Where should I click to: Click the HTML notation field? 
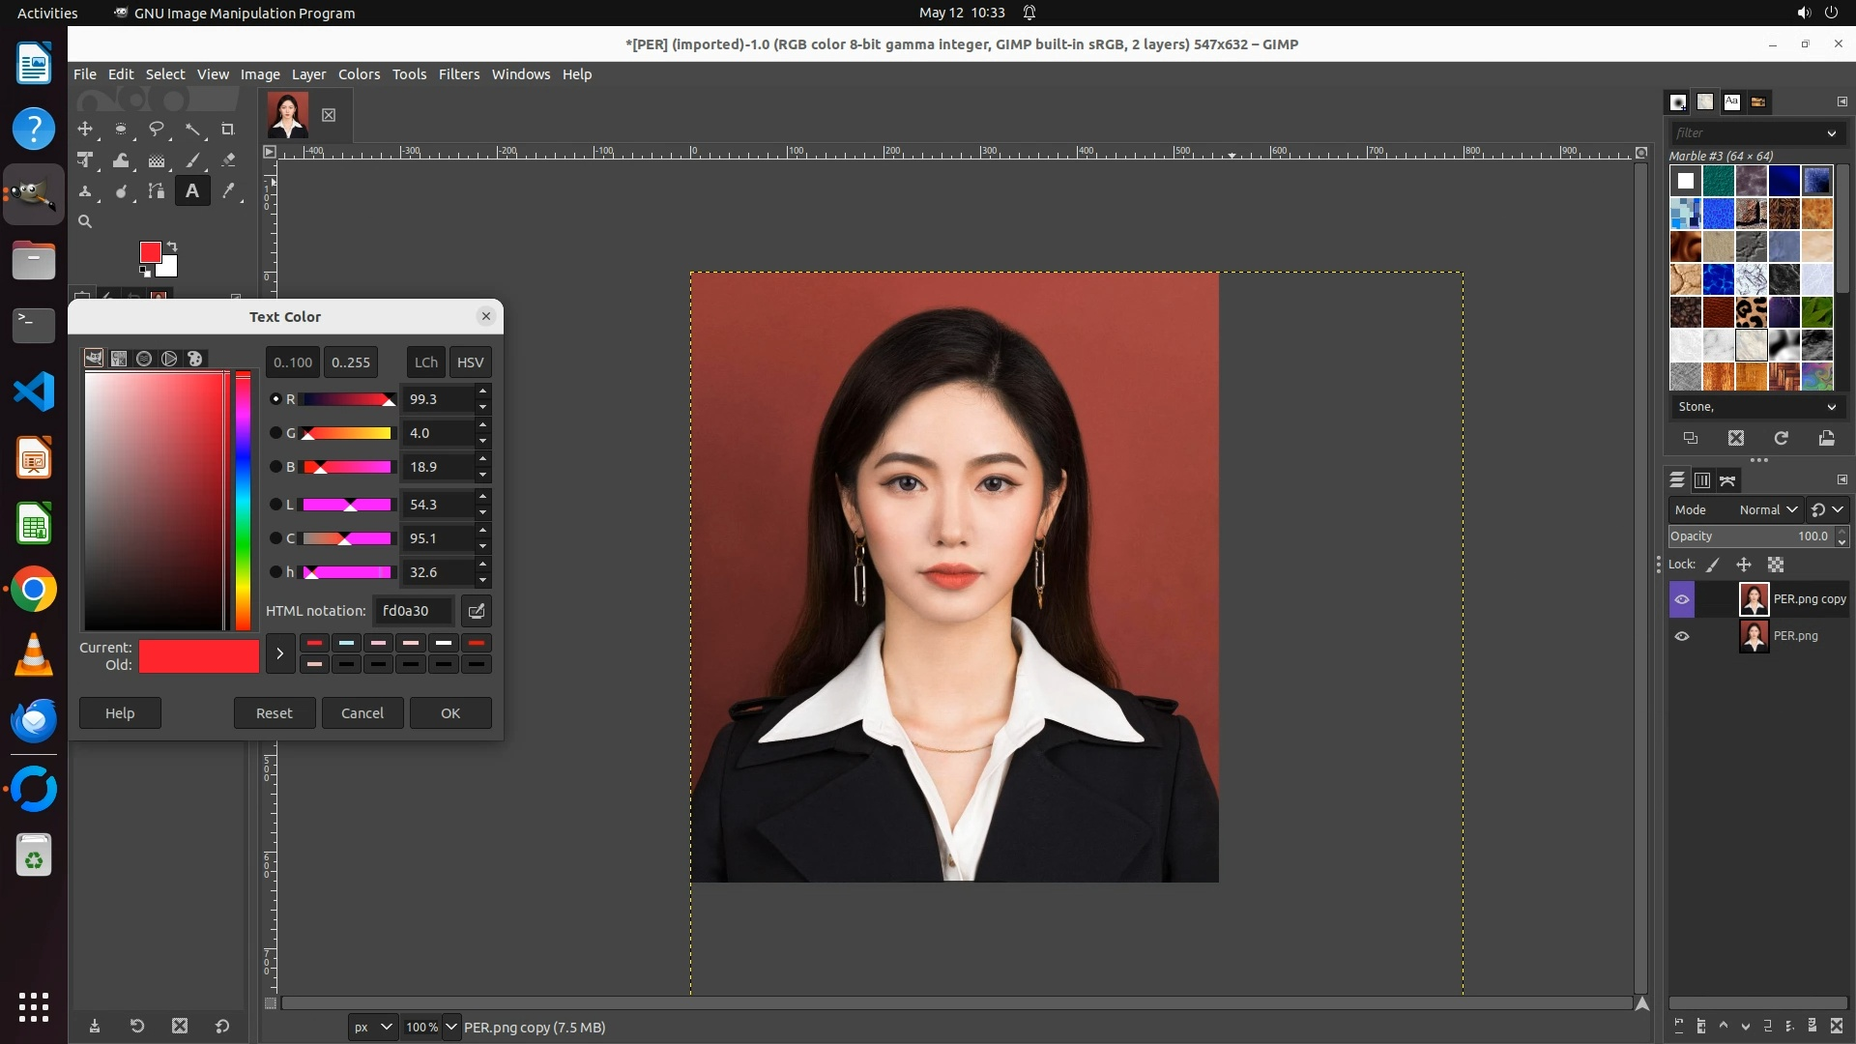(414, 611)
